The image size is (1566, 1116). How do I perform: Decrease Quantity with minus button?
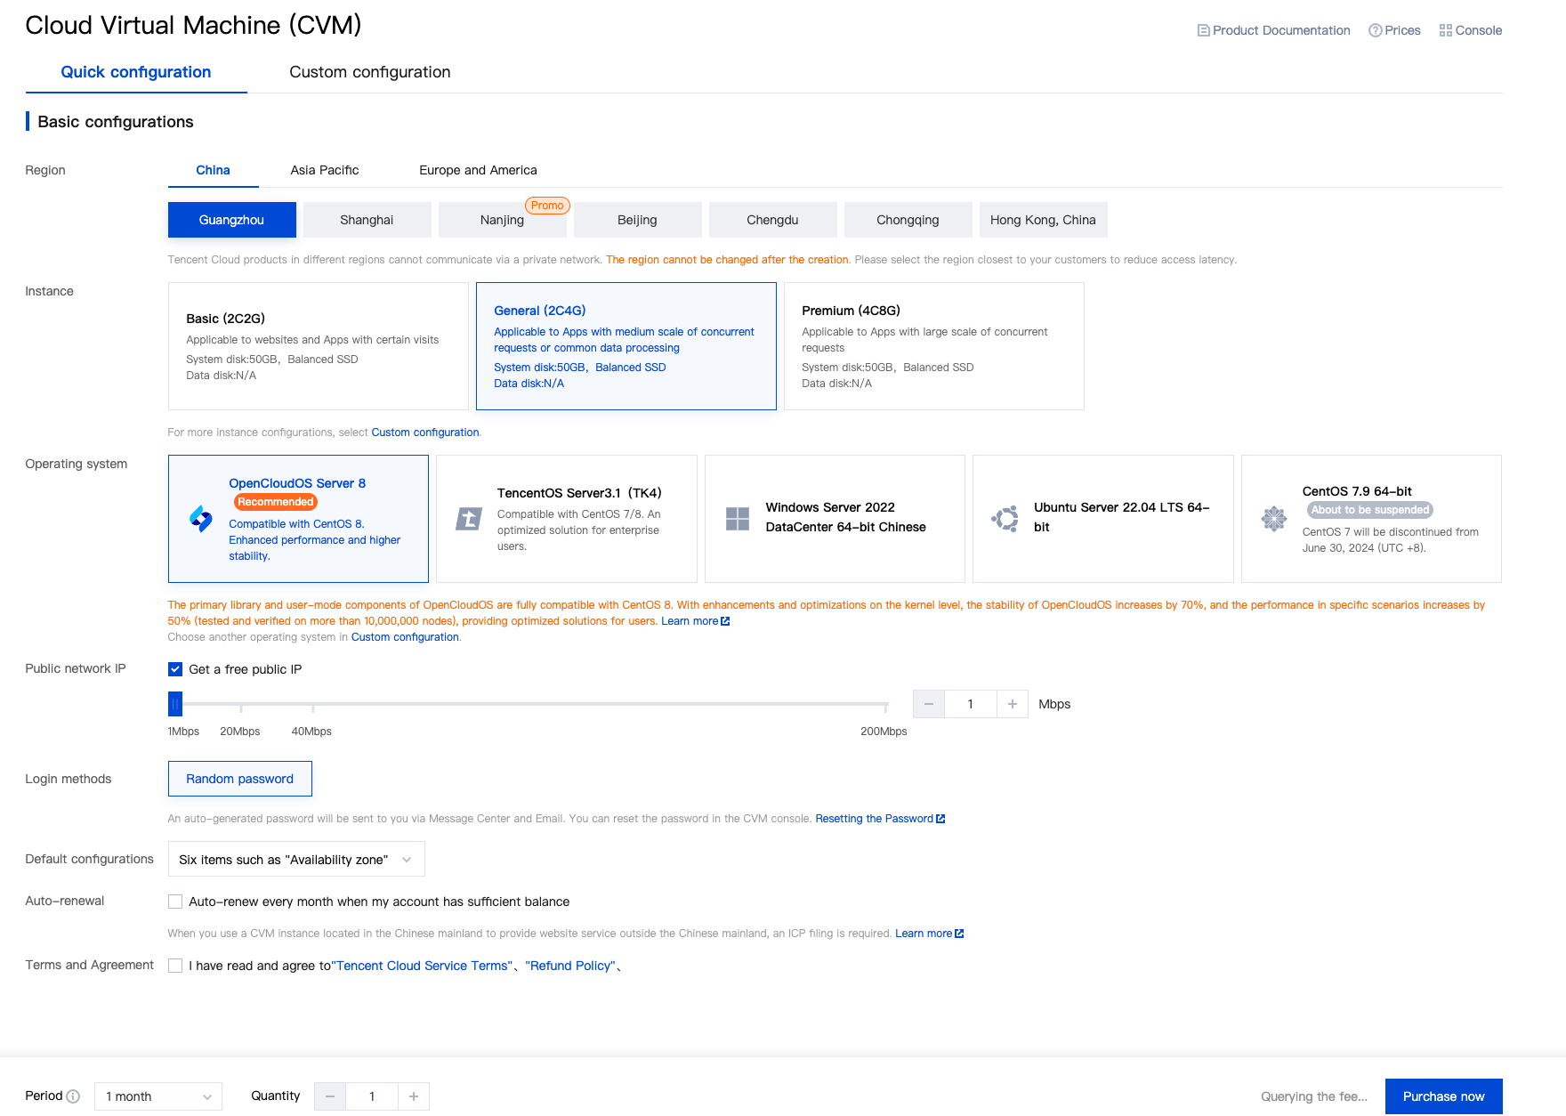coord(330,1096)
